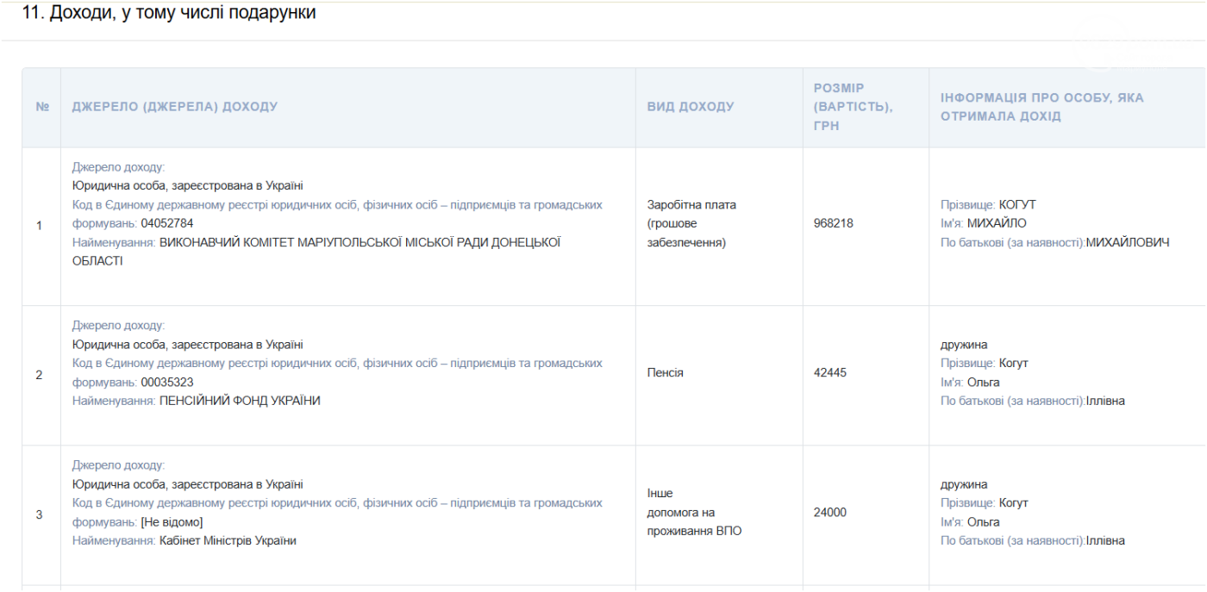This screenshot has height=592, width=1207.
Task: Click the section title "11. Доходи, у тому числі подарунки"
Action: (169, 14)
